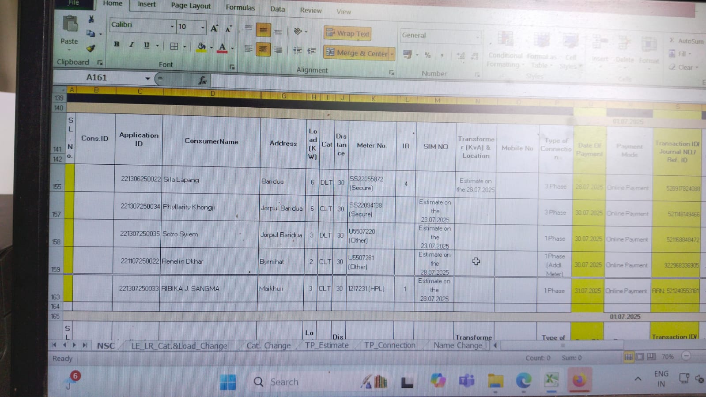Cut the selection with the scissors icon

click(91, 19)
